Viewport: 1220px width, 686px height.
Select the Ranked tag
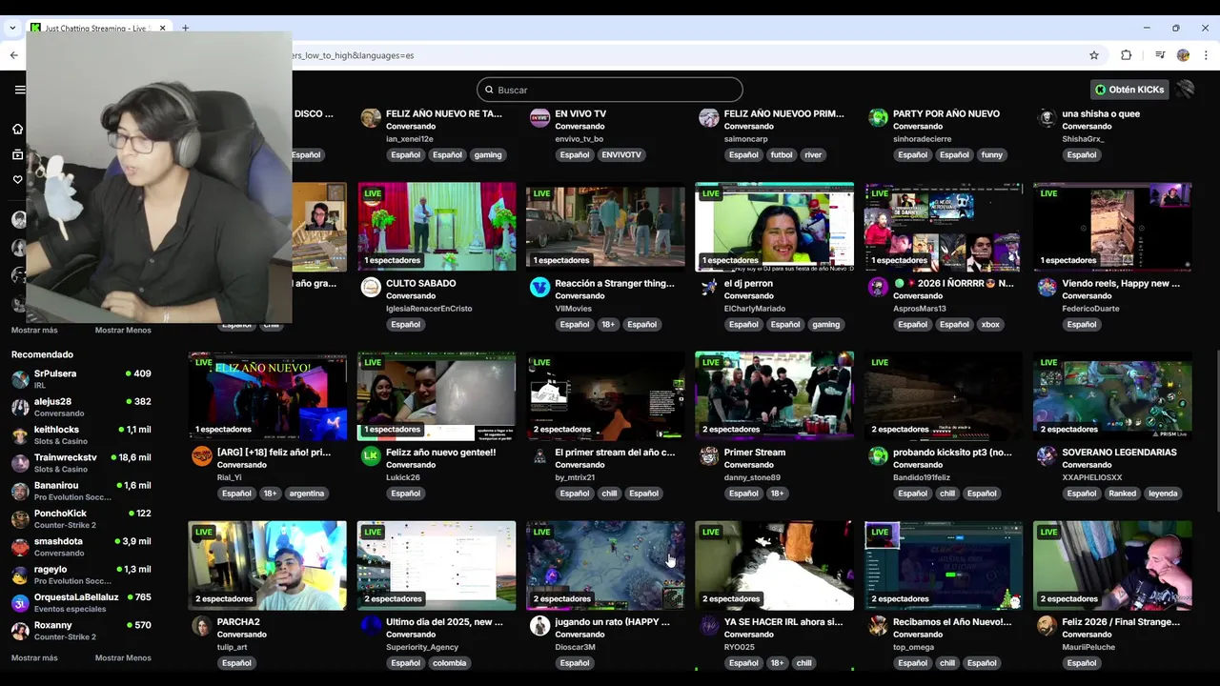point(1122,494)
